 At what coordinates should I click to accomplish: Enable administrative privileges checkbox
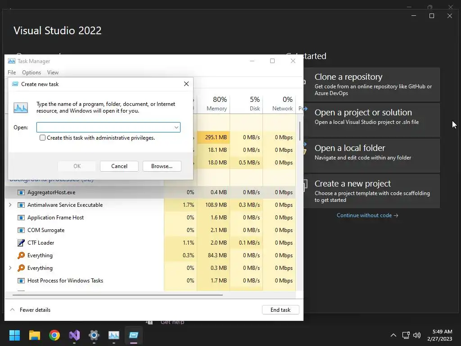click(x=43, y=138)
